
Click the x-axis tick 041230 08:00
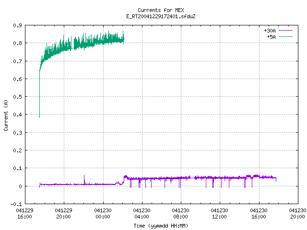tap(180, 214)
